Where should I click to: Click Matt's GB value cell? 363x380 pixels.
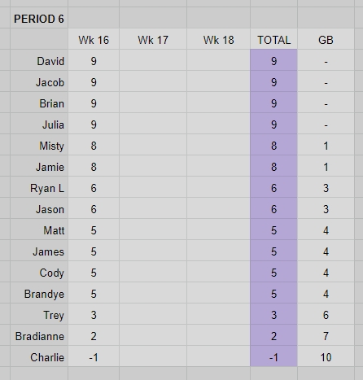tap(326, 229)
